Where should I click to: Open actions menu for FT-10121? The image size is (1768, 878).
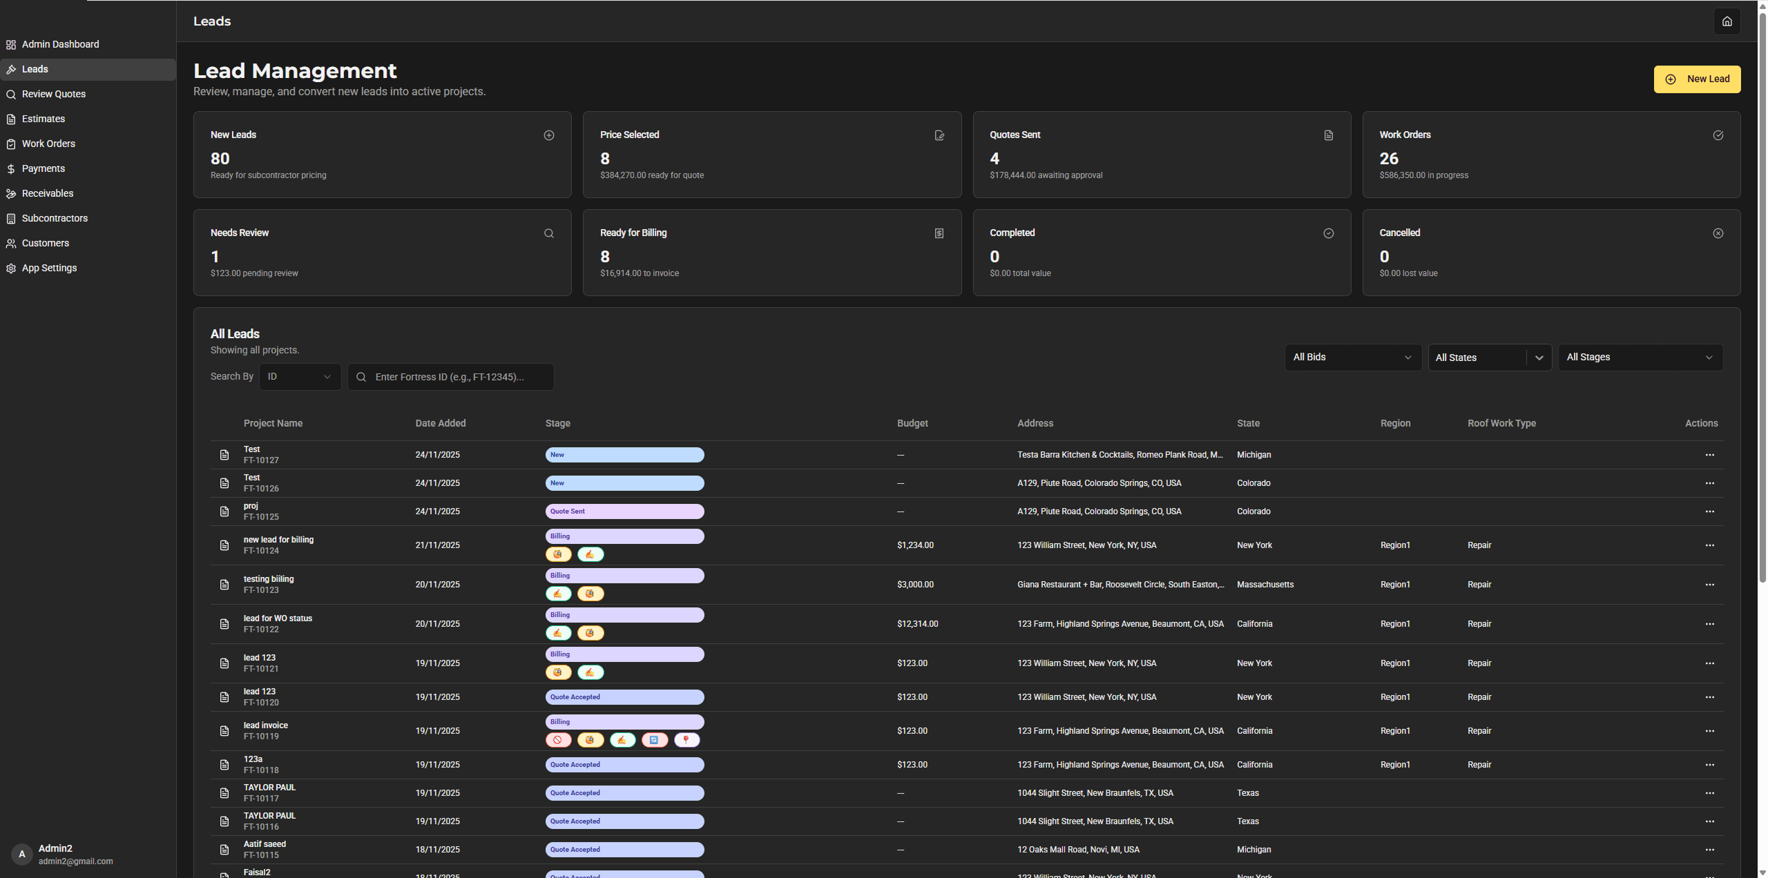pos(1709,663)
